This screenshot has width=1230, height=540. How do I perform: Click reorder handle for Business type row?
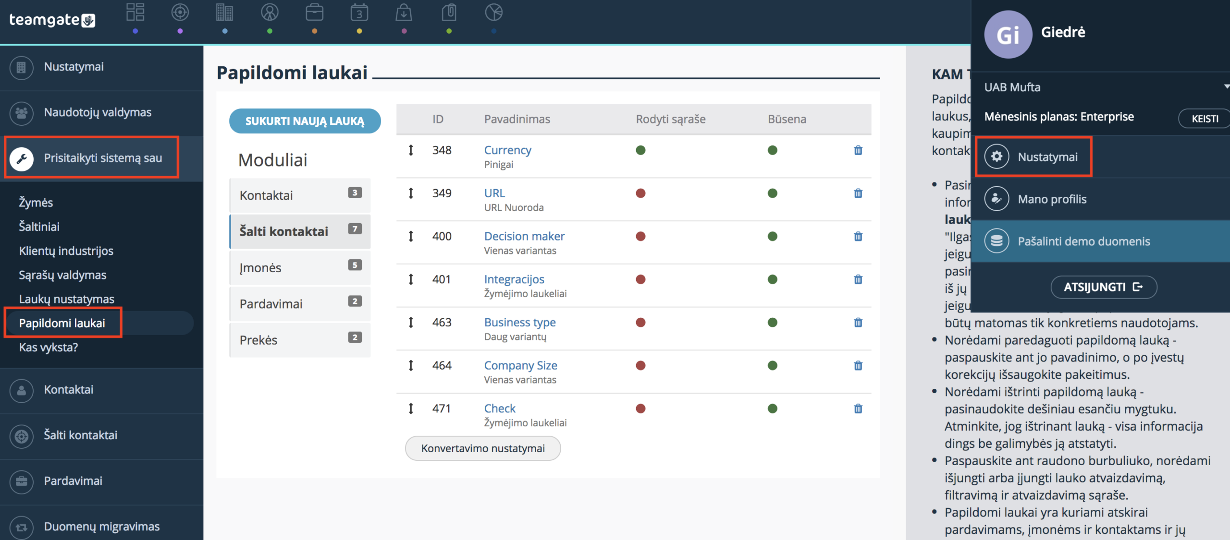(411, 323)
